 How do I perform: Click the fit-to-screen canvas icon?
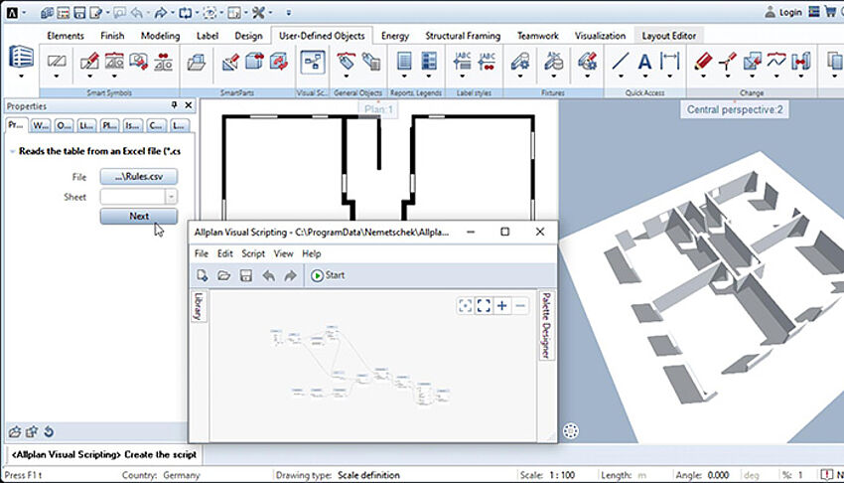tap(484, 305)
